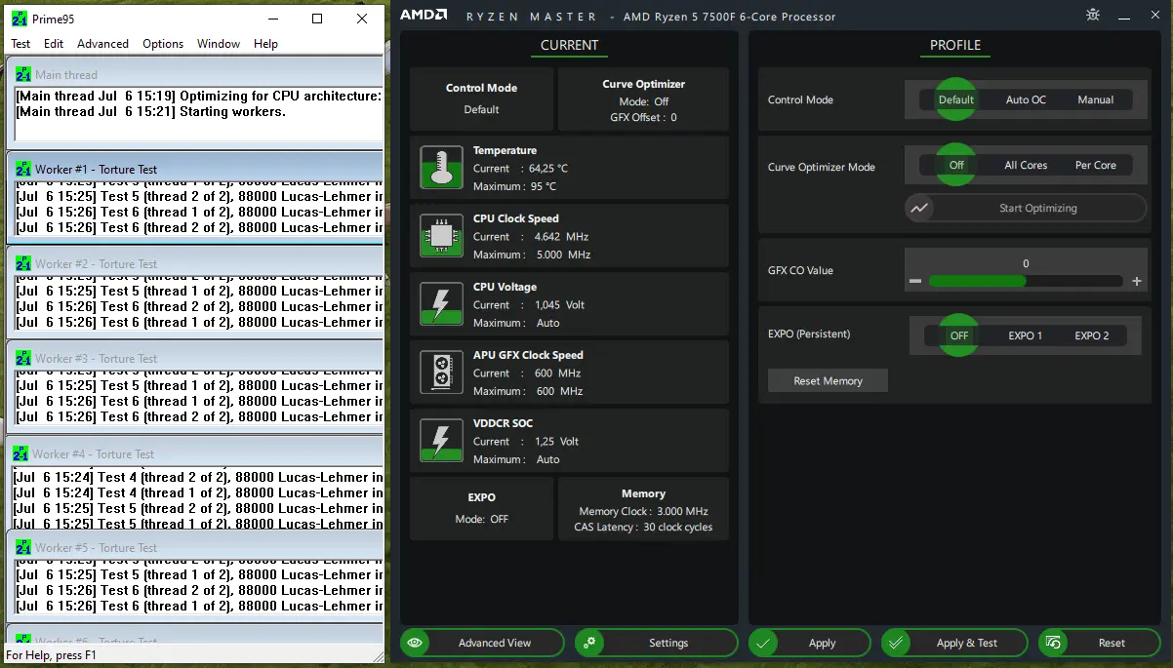
Task: Switch to the PROFILE tab
Action: pos(955,45)
